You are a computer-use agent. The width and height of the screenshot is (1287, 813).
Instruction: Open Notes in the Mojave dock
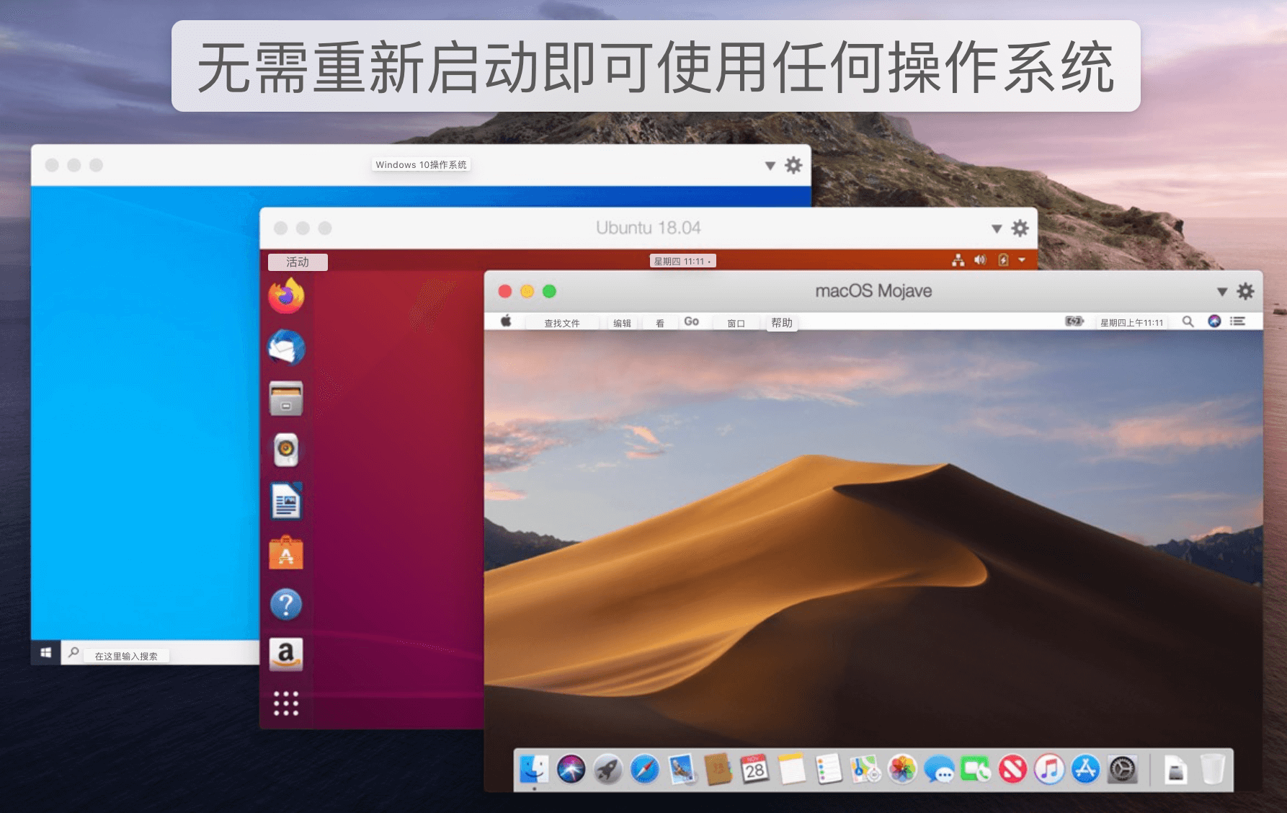click(791, 770)
